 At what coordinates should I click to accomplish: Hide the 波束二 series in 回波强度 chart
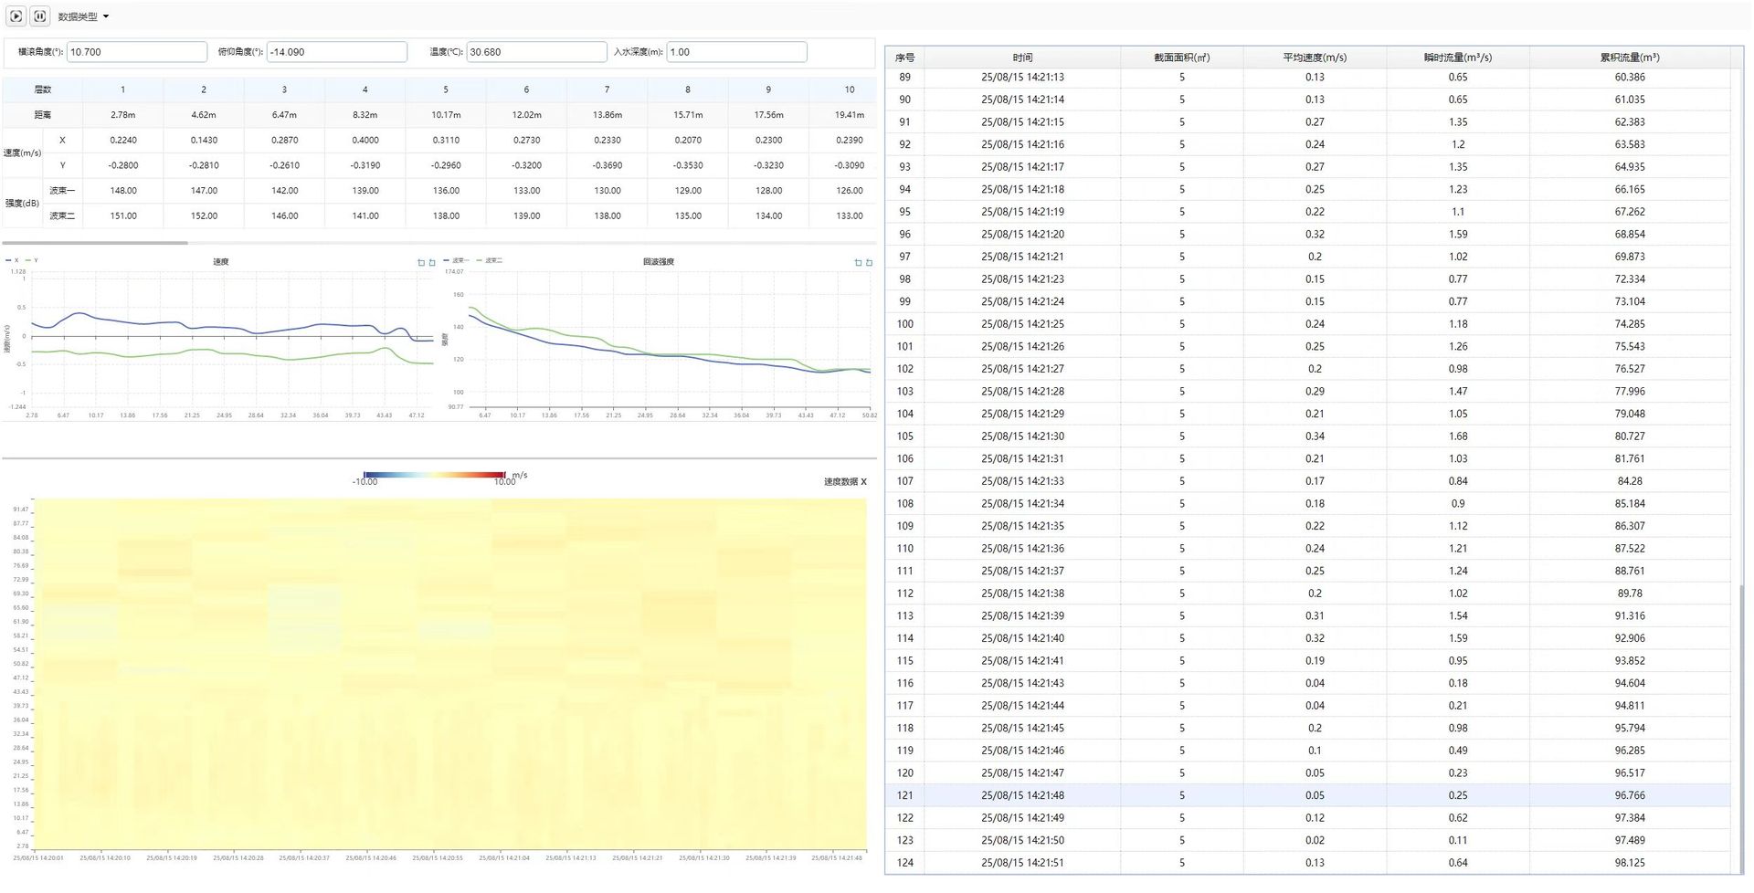point(490,261)
